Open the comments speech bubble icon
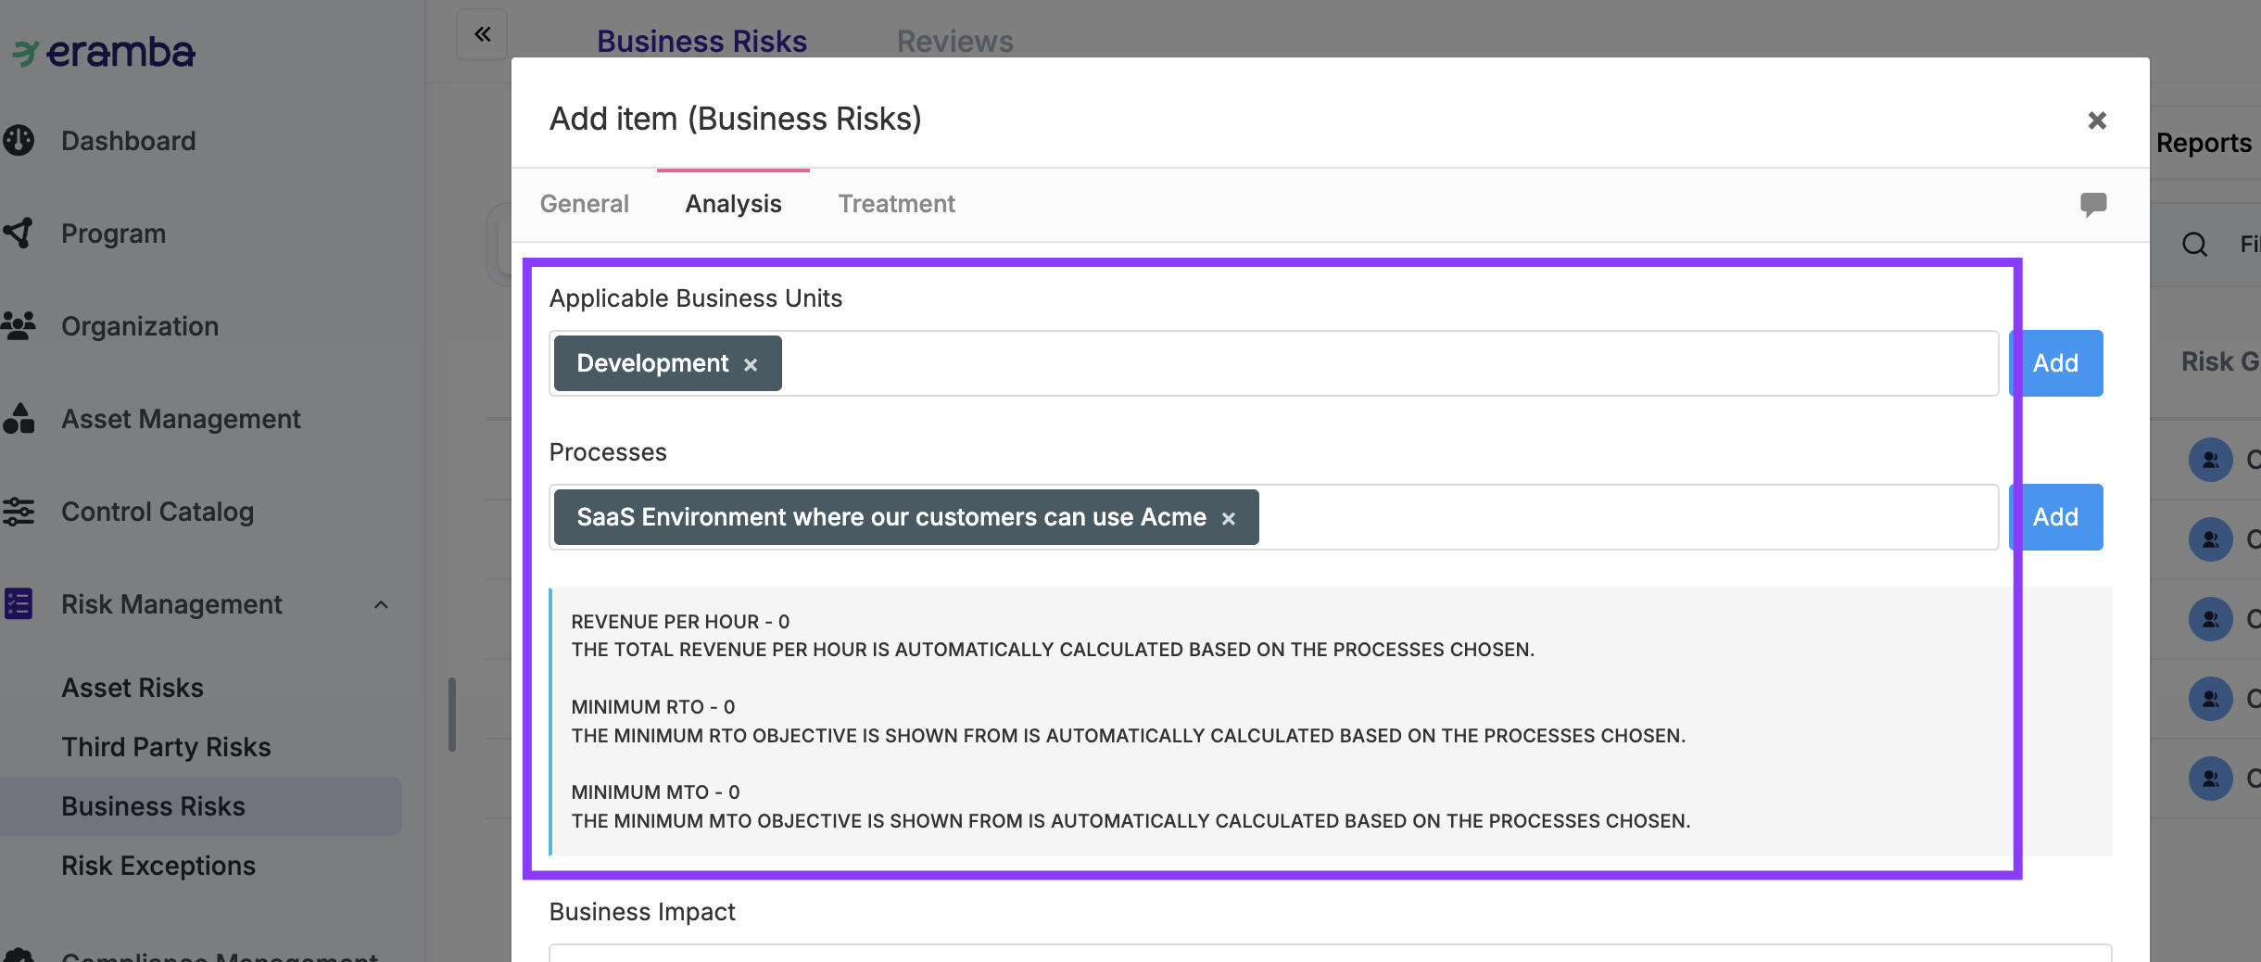 pos(2092,204)
